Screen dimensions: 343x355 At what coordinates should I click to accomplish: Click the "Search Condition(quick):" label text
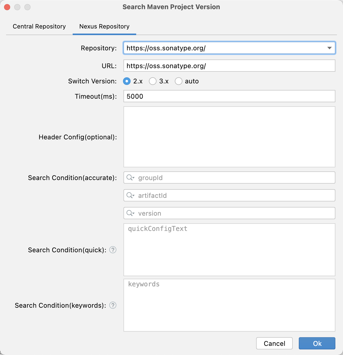pos(67,250)
